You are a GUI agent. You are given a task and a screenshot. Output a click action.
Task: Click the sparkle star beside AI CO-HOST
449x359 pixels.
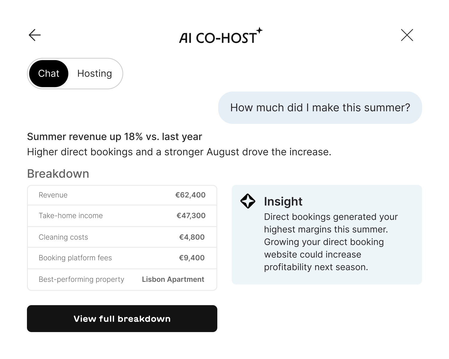260,31
